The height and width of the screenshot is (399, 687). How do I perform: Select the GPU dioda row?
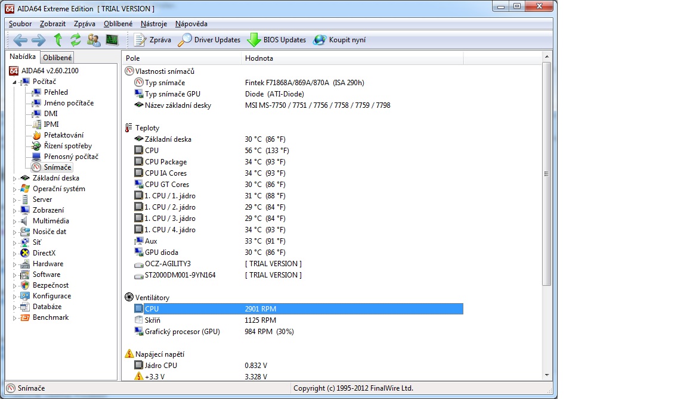(298, 253)
